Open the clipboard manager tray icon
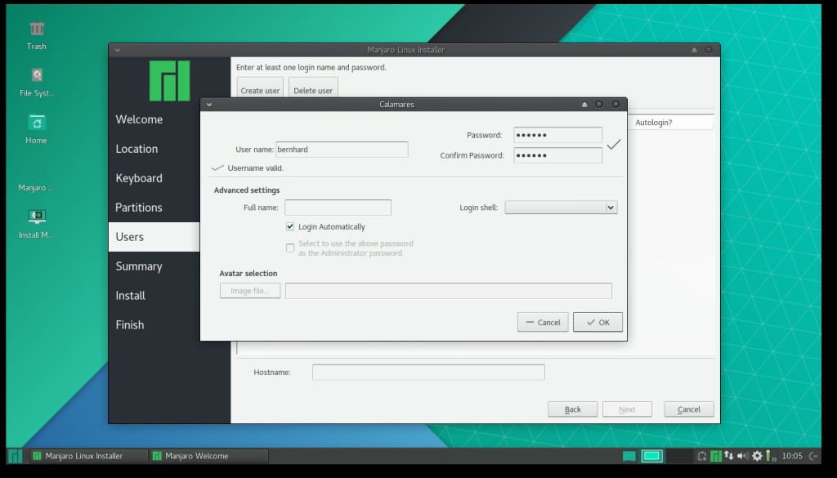 pyautogui.click(x=702, y=456)
